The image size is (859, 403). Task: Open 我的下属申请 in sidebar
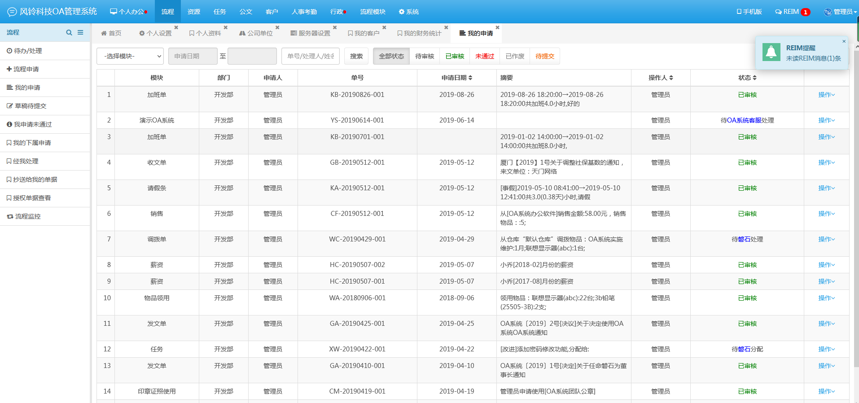click(x=45, y=143)
